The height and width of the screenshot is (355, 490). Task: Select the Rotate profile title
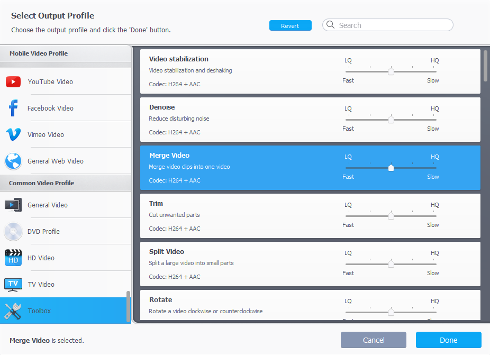161,299
